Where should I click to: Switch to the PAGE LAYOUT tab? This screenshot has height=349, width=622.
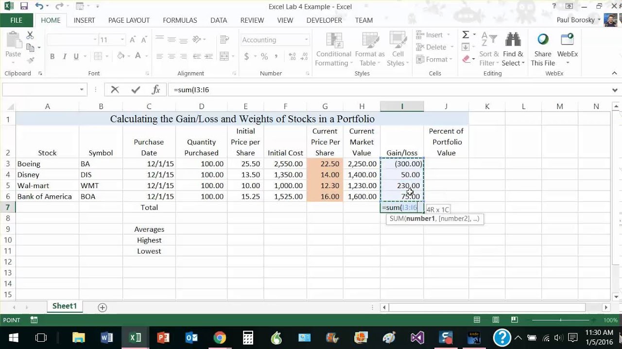129,20
